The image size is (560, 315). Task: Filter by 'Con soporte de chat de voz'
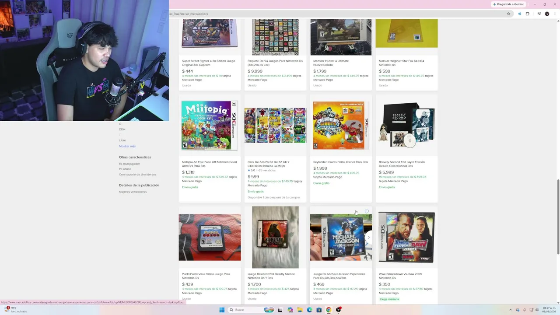[x=137, y=175]
